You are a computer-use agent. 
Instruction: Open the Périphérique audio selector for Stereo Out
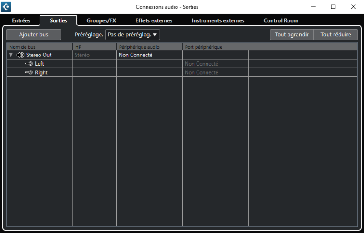pyautogui.click(x=149, y=55)
